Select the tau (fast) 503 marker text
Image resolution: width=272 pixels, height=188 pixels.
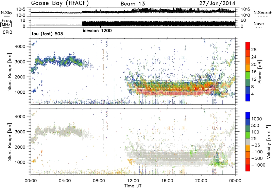(47, 34)
